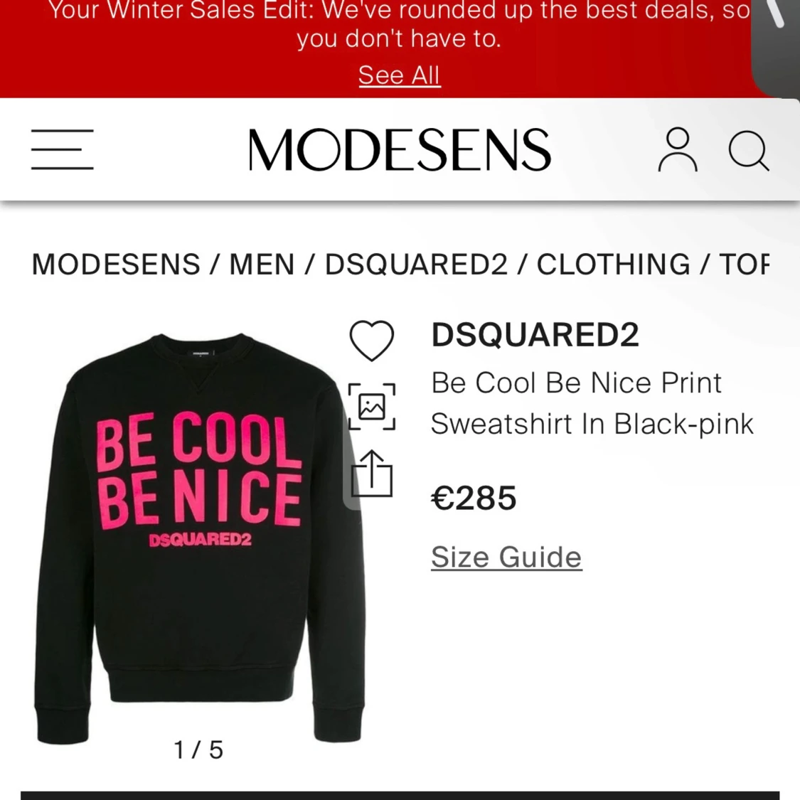Tap the search magnifier icon
Screen dimensions: 800x800
tap(749, 151)
